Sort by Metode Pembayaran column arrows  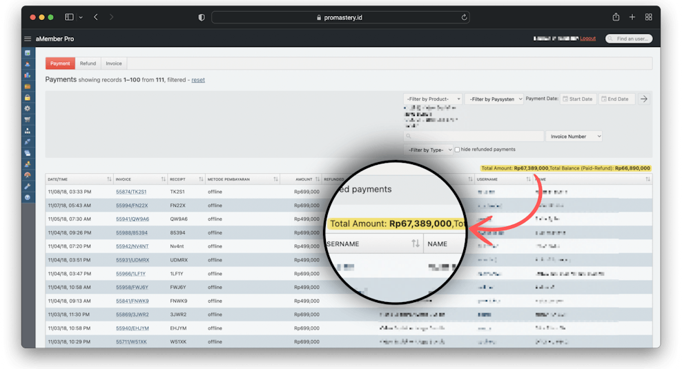tap(275, 179)
